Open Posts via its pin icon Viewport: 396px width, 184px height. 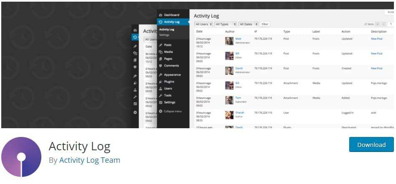coord(160,45)
